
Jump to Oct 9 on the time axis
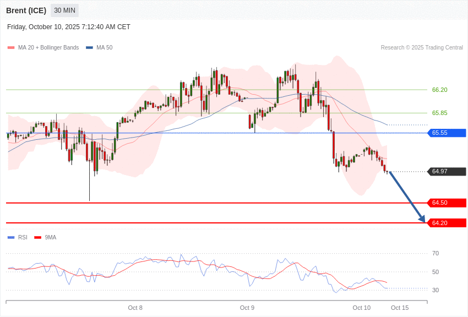pyautogui.click(x=247, y=308)
